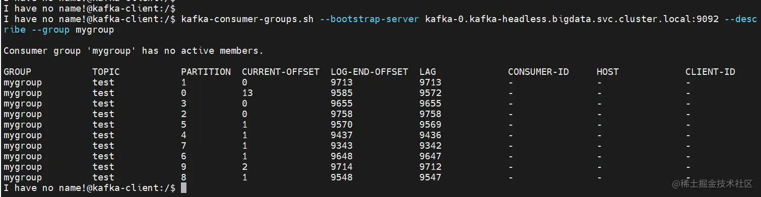This screenshot has height=197, width=761.
Task: Click the log-end-offset value 9655
Action: coord(342,104)
